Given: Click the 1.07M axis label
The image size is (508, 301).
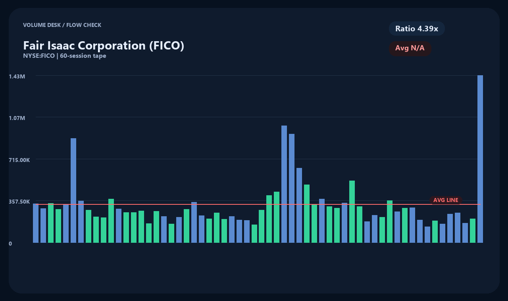Looking at the screenshot, I should pos(17,118).
